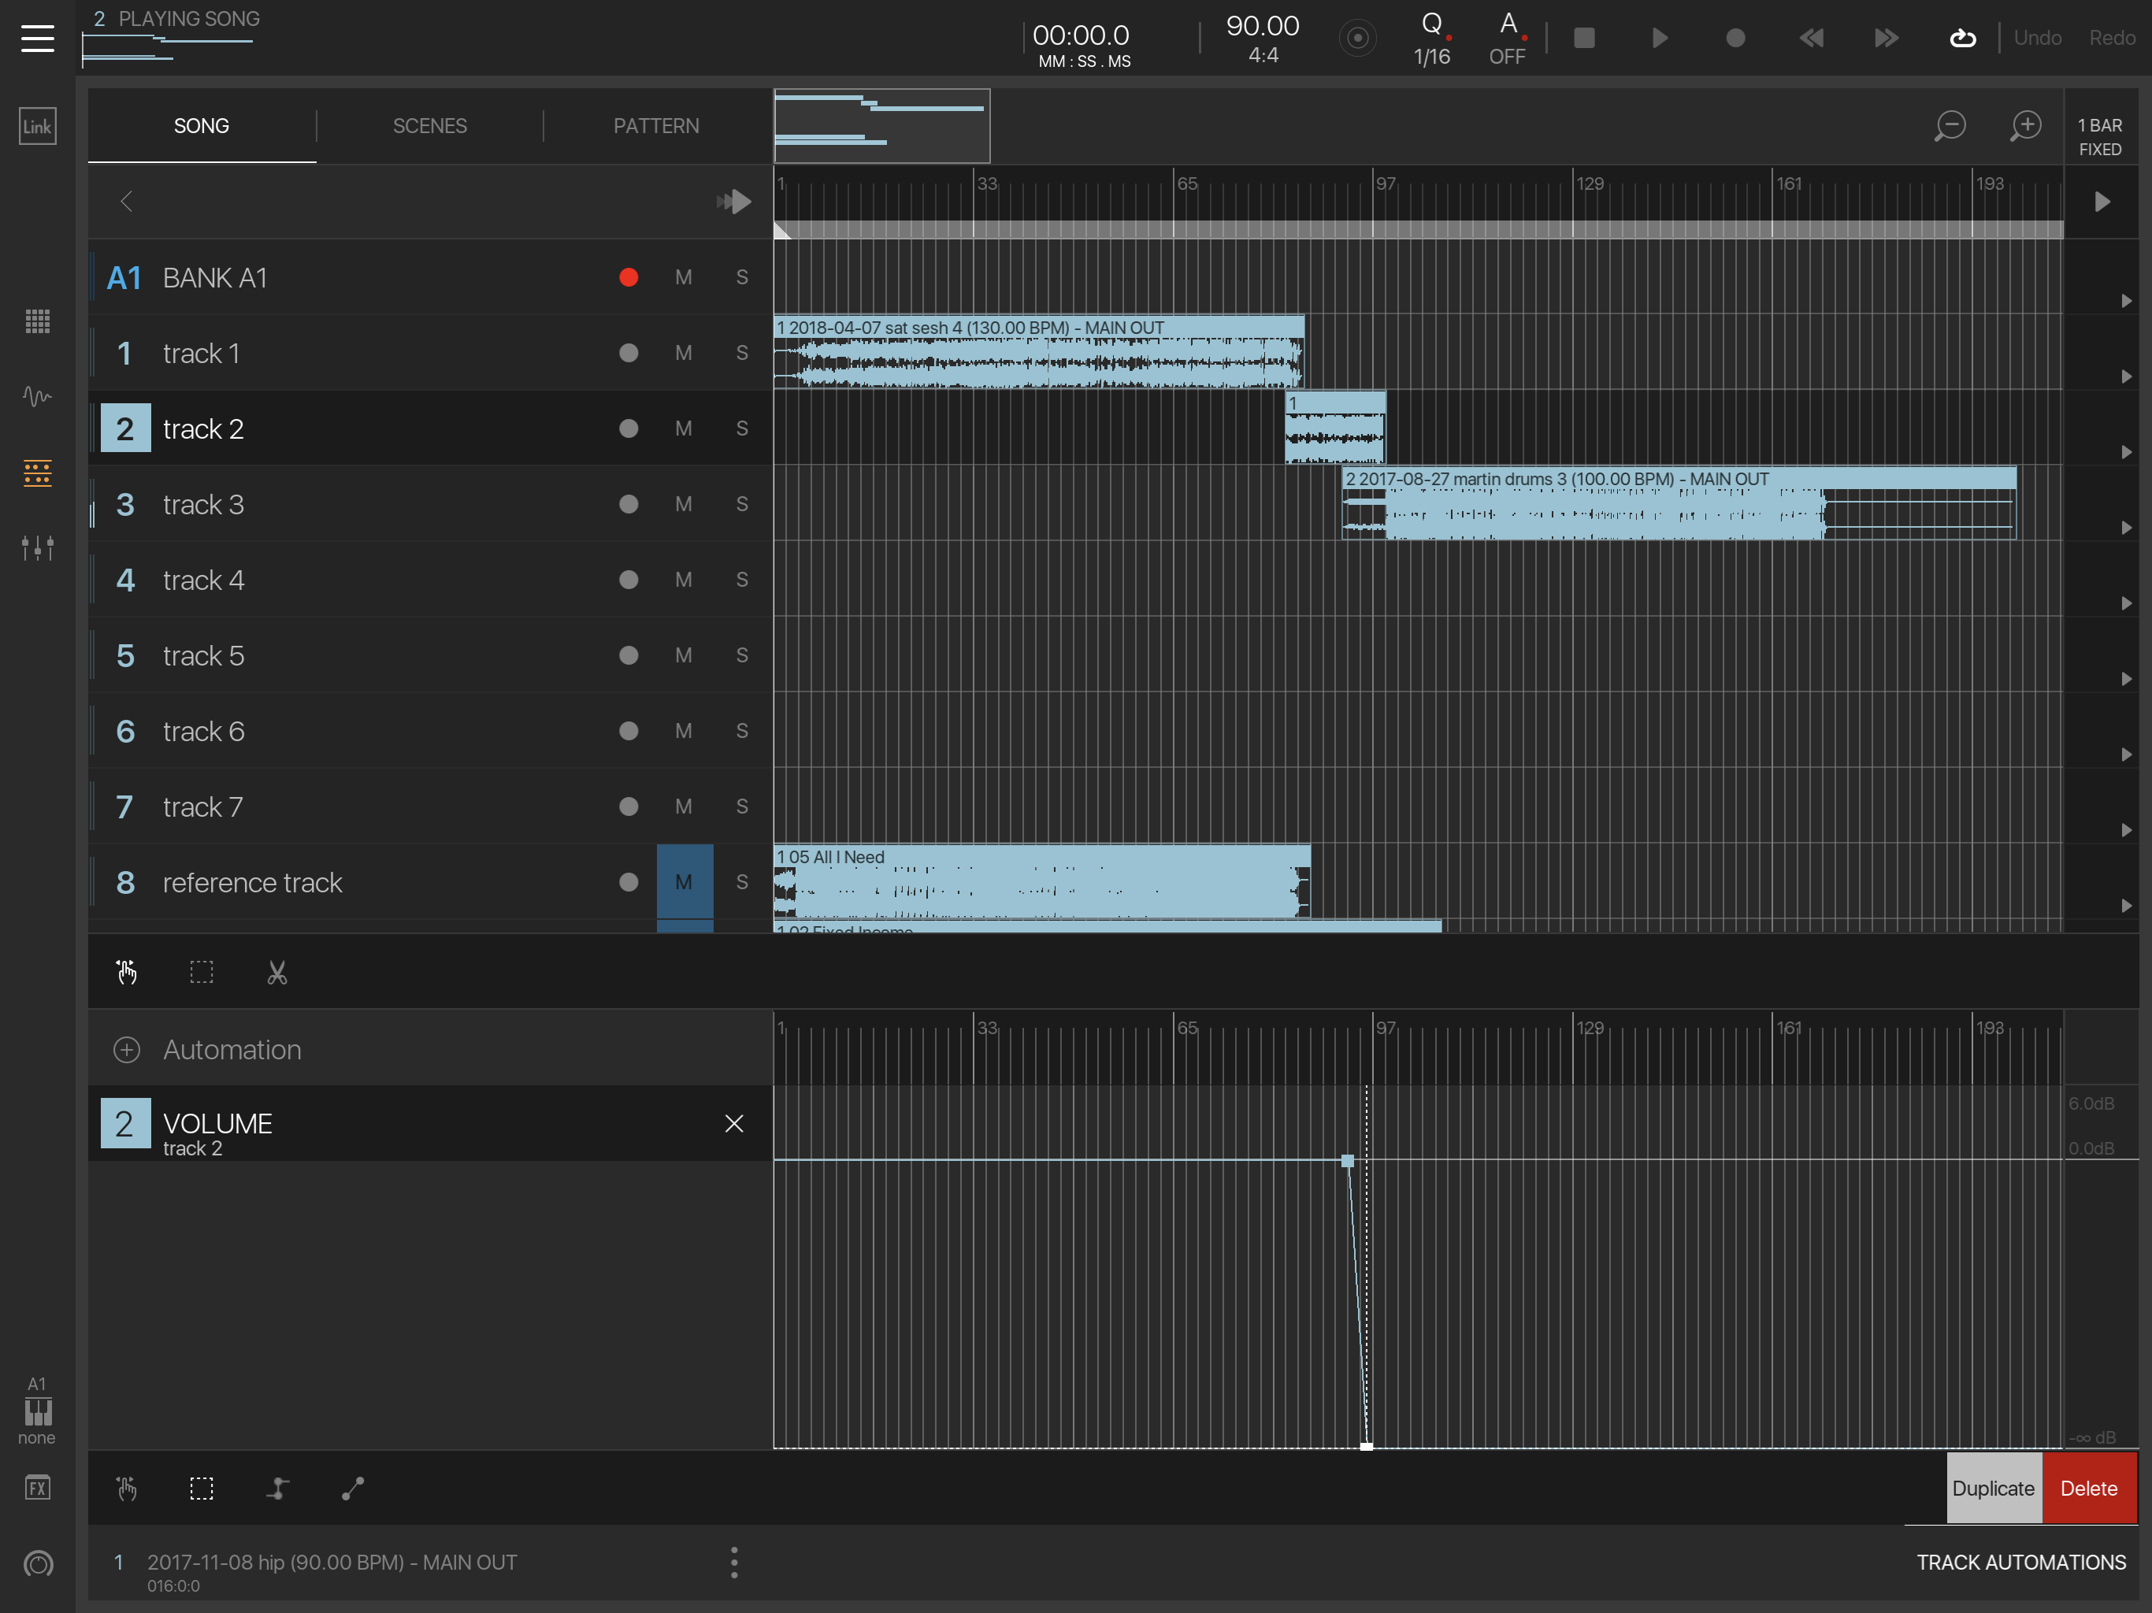2152x1613 pixels.
Task: Solo the reference track
Action: click(742, 881)
